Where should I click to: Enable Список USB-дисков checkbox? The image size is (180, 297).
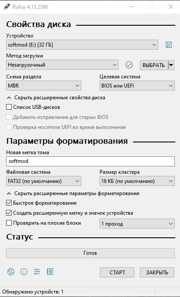pos(9,107)
